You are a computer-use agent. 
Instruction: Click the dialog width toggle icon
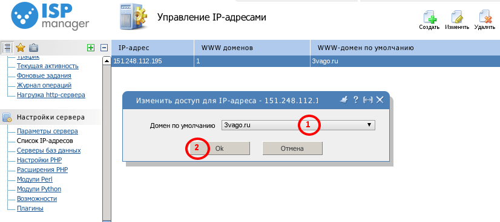(x=367, y=100)
